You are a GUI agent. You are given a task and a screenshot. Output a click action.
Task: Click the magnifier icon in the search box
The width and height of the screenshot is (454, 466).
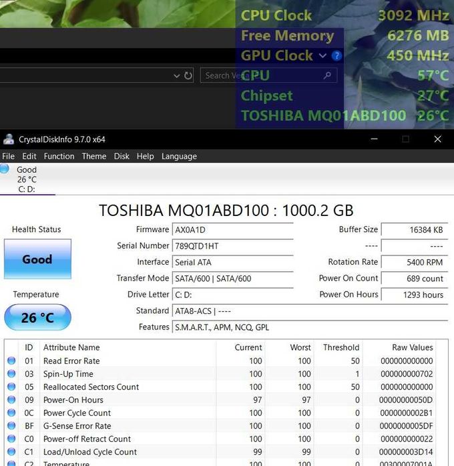[x=326, y=76]
